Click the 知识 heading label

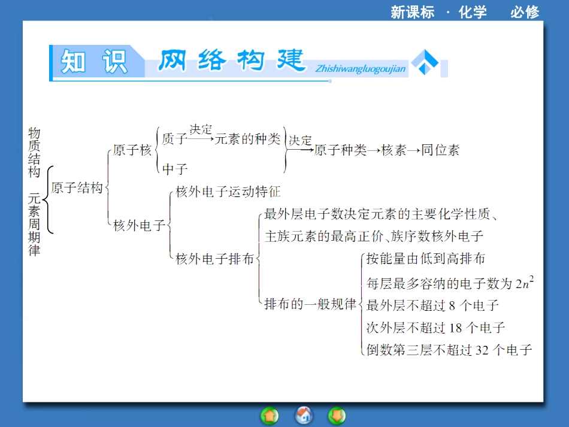coord(94,61)
